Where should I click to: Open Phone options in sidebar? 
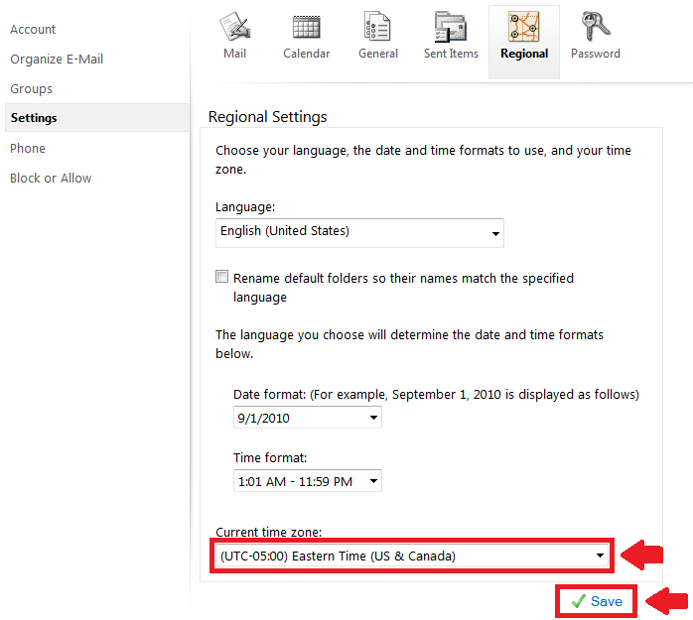[28, 149]
